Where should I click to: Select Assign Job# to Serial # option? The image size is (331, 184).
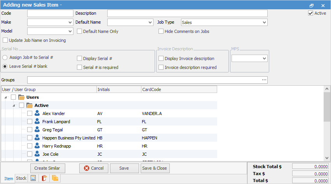coord(5,57)
